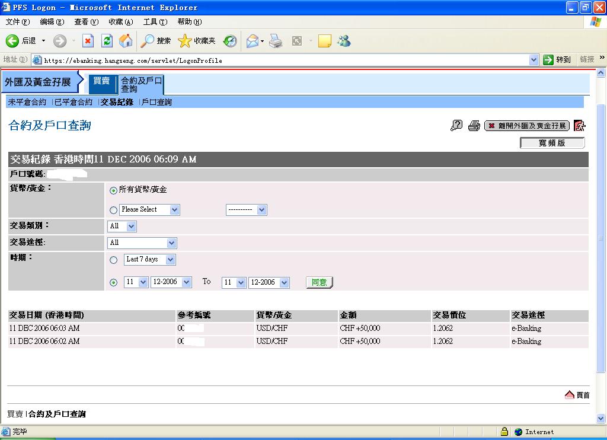The width and height of the screenshot is (607, 440).
Task: Select all currencies/gold radio button
Action: click(x=113, y=190)
